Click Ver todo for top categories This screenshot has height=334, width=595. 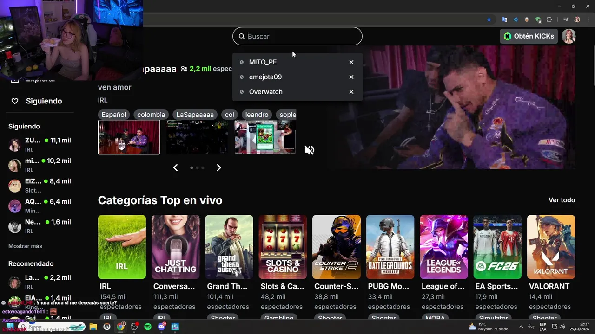562,200
